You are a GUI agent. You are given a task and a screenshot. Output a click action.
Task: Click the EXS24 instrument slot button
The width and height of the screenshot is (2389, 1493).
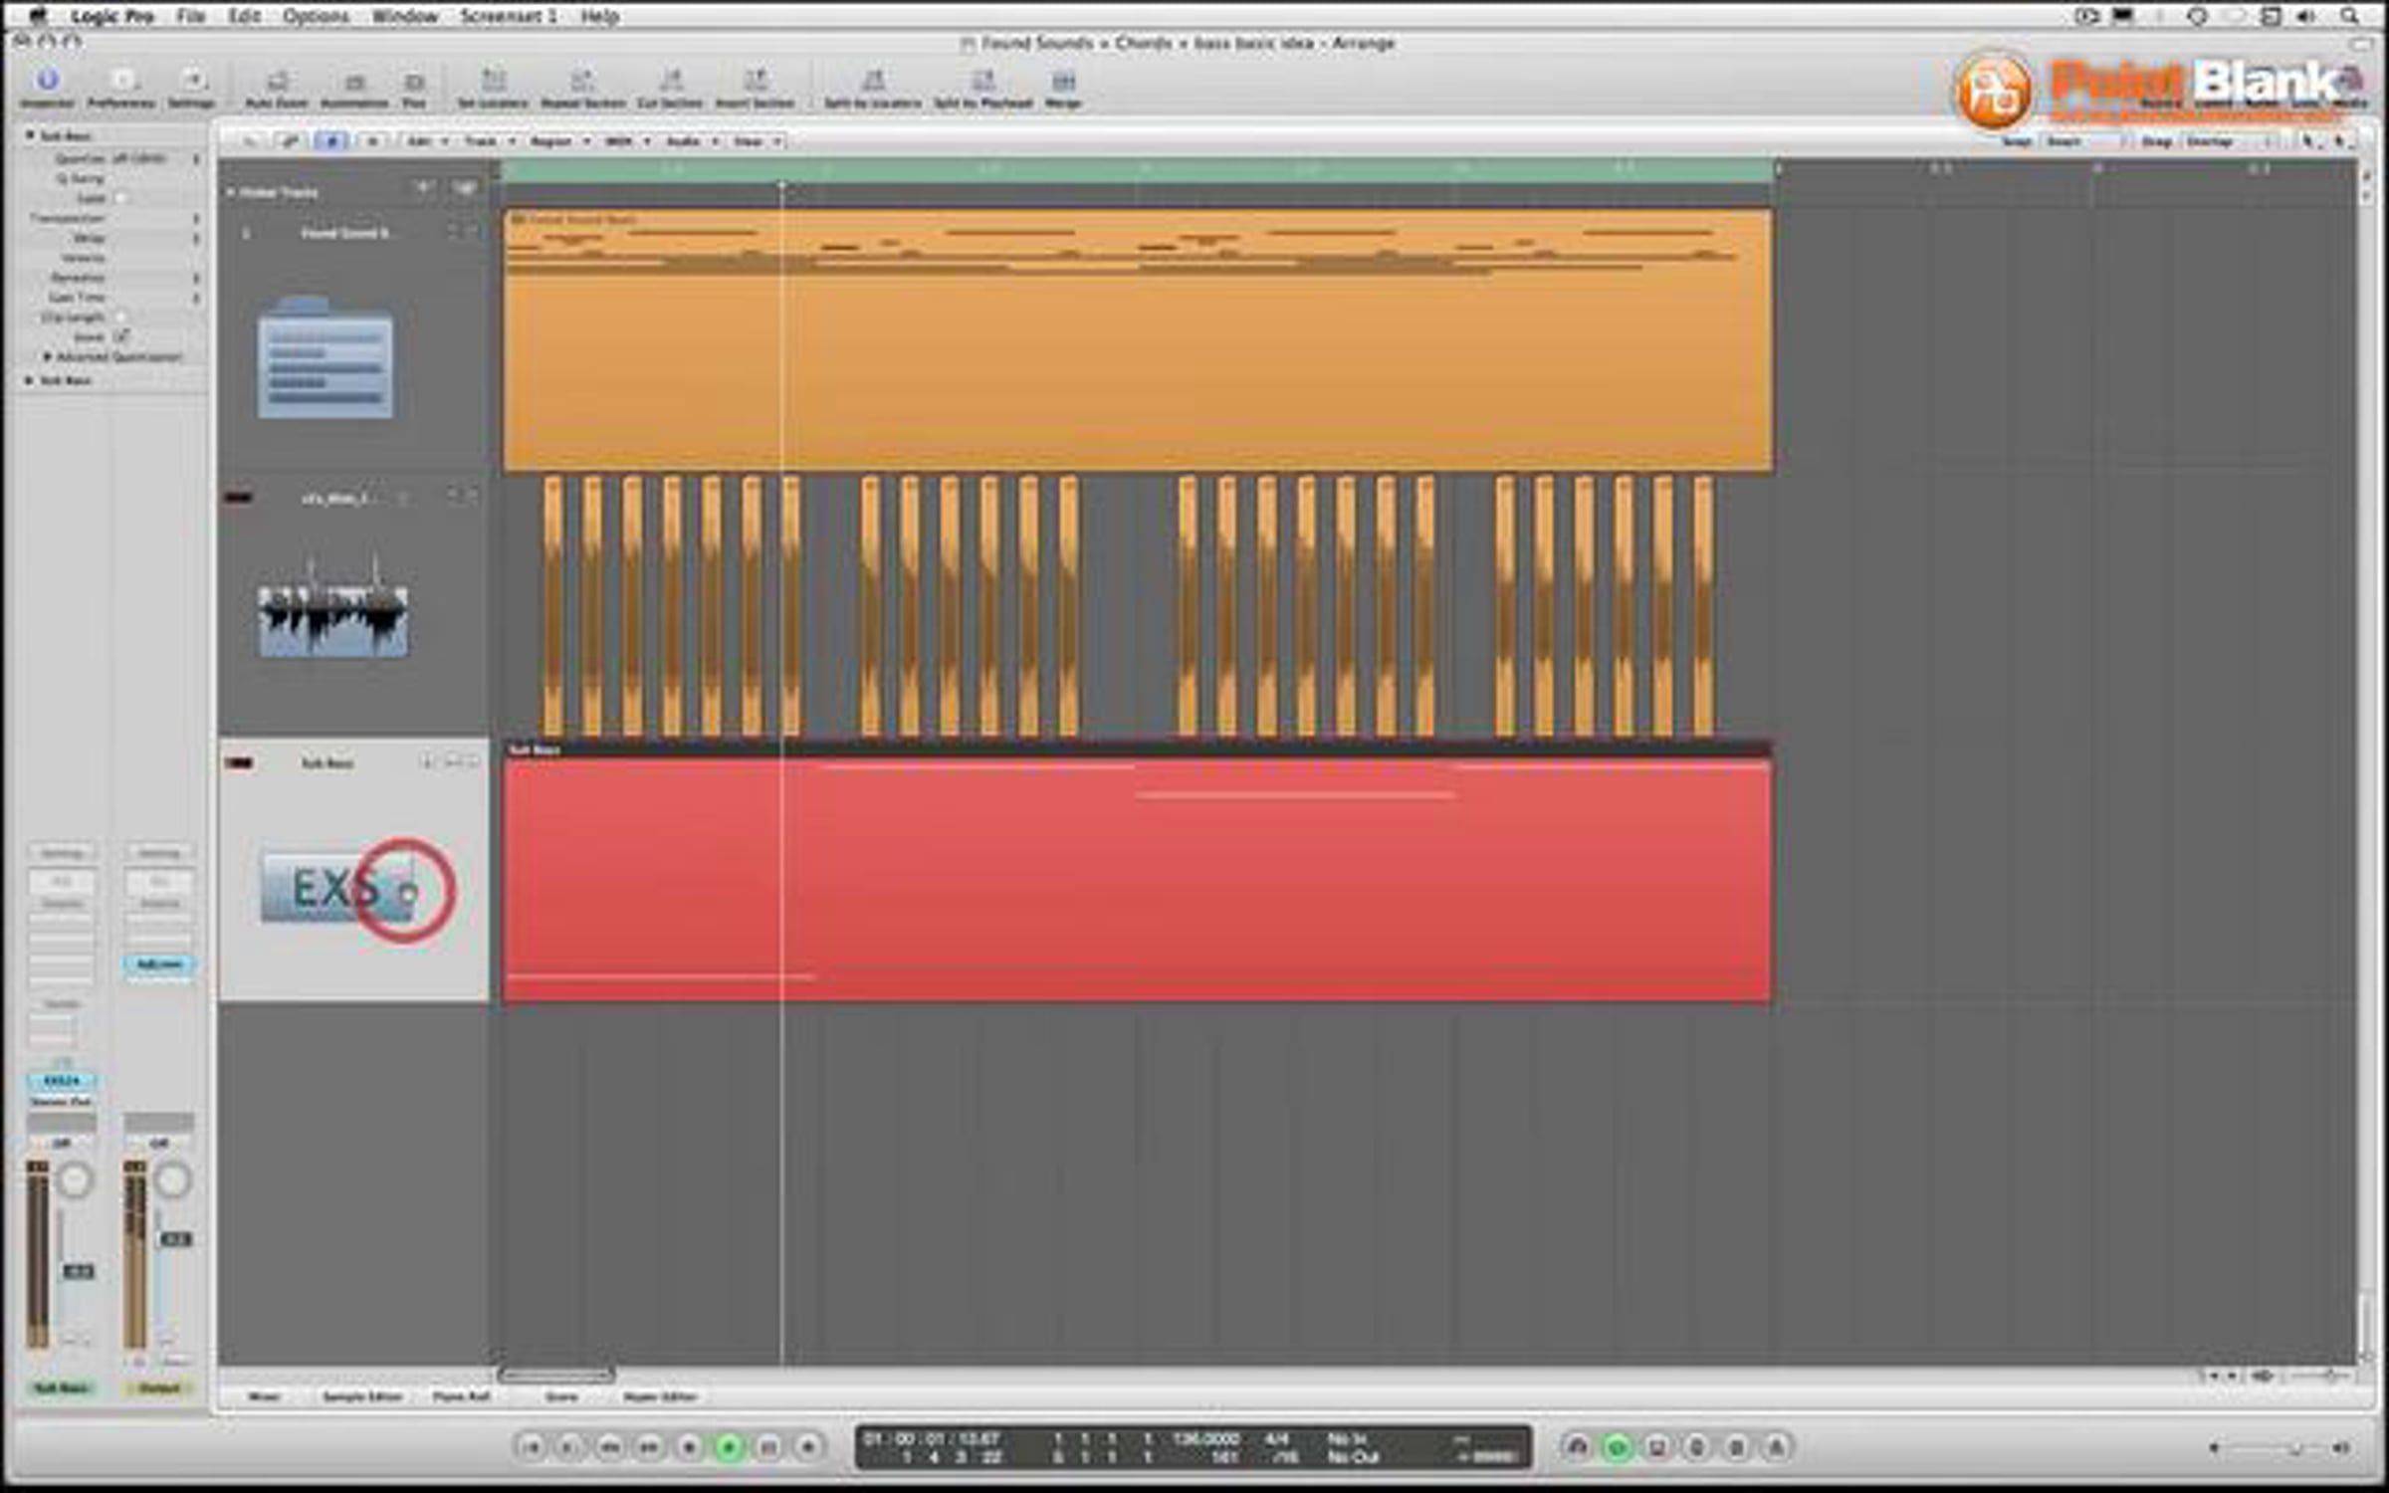coord(62,1081)
